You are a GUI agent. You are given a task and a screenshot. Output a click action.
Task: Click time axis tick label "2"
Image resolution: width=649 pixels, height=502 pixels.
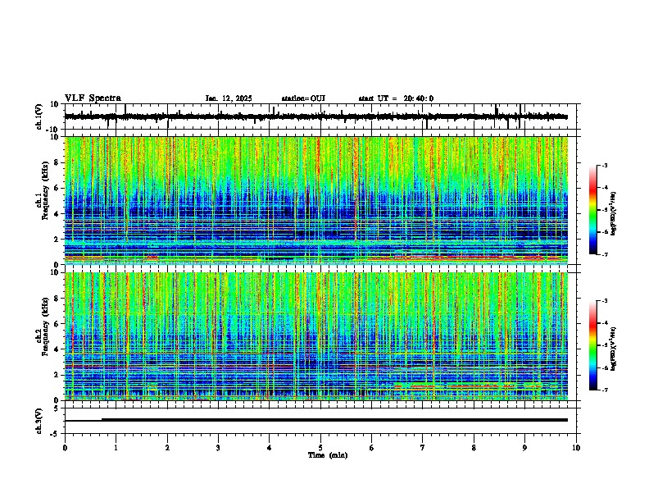tap(167, 448)
